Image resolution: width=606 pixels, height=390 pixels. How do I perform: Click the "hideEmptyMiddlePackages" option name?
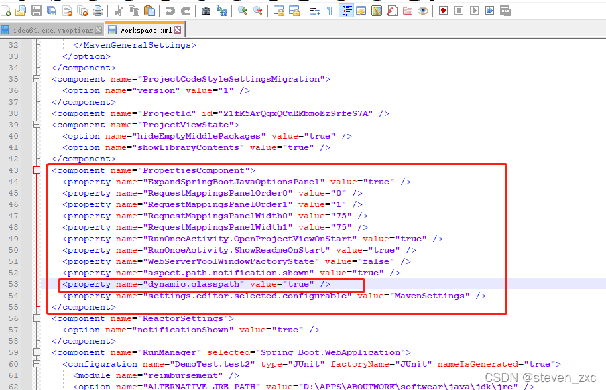pyautogui.click(x=199, y=136)
